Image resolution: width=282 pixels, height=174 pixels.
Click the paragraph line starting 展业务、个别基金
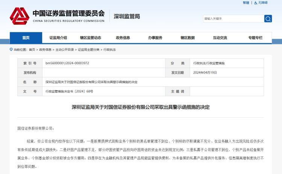pyautogui.click(x=141, y=158)
